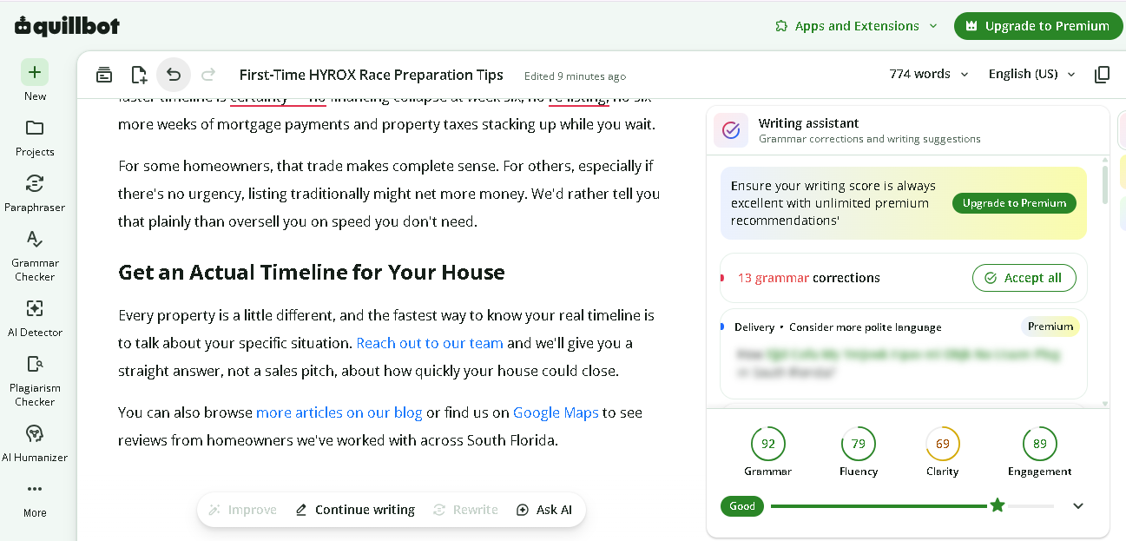Click '13 grammar corrections' text
The width and height of the screenshot is (1126, 541).
coord(809,278)
